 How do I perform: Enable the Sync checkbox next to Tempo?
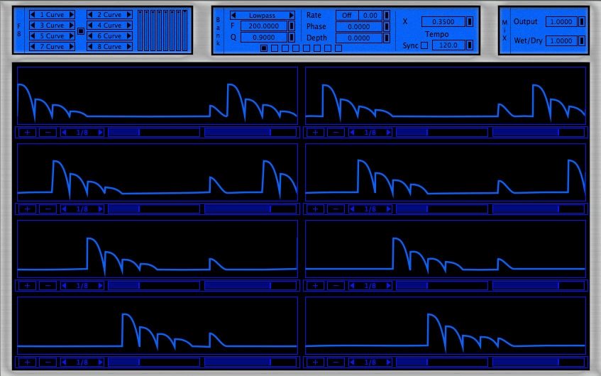click(x=424, y=45)
